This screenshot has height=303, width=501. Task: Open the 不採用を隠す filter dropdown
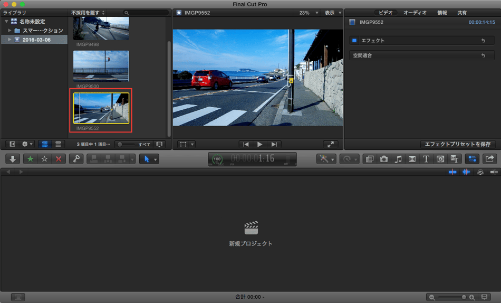click(x=88, y=13)
